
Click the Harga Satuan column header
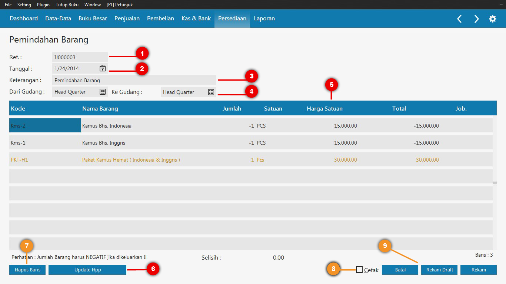click(324, 108)
